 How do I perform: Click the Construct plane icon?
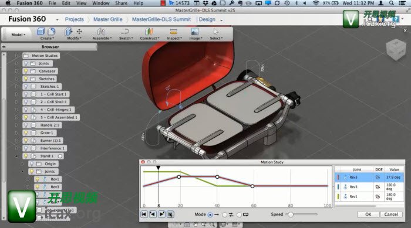pyautogui.click(x=149, y=32)
